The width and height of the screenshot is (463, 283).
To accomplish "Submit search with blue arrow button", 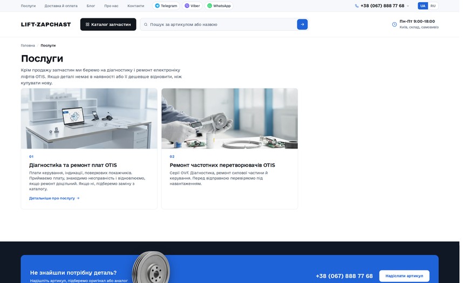I will pos(302,24).
